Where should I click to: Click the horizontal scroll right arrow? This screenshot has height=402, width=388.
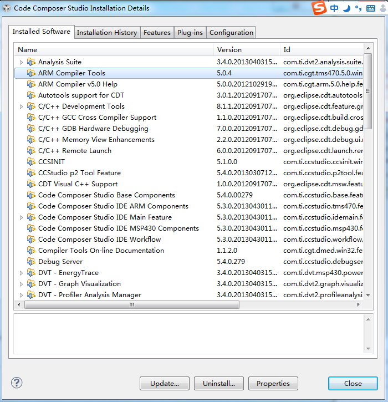[x=358, y=304]
